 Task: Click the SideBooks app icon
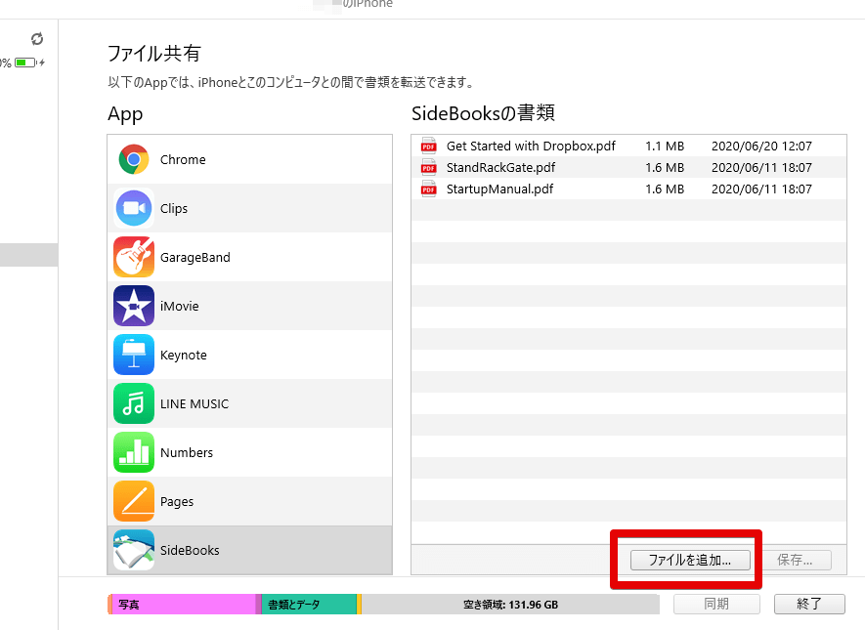133,550
